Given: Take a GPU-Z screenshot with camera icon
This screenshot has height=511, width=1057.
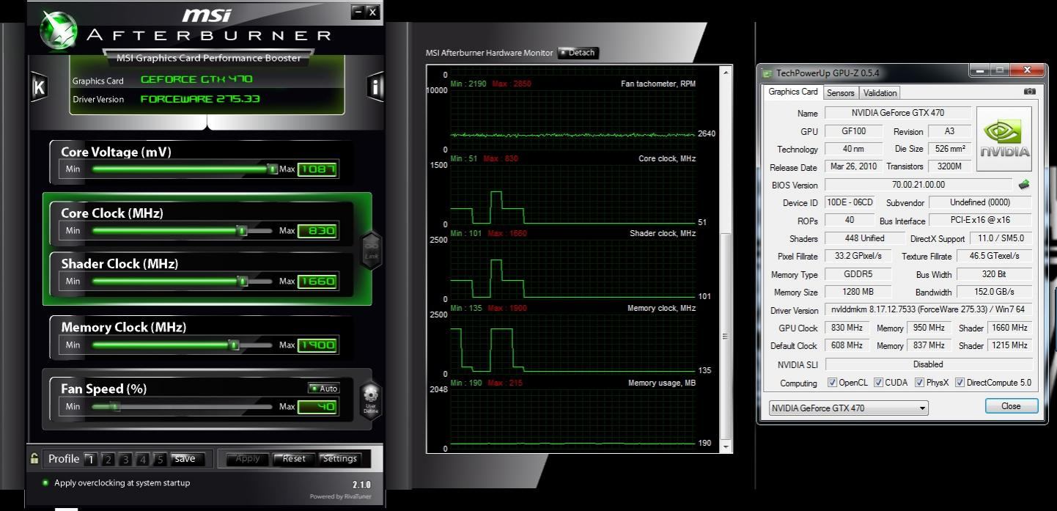Looking at the screenshot, I should coord(1030,92).
